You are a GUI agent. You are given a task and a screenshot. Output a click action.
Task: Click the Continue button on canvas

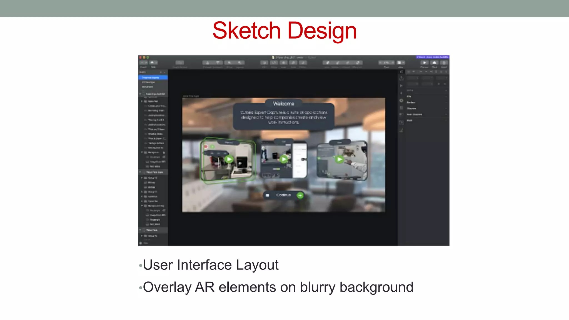[x=283, y=195]
